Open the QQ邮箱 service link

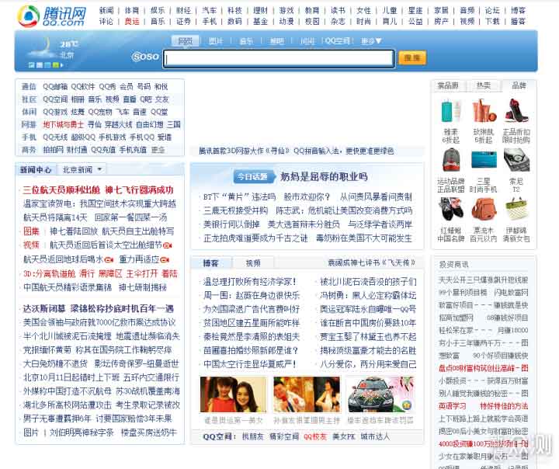(55, 87)
